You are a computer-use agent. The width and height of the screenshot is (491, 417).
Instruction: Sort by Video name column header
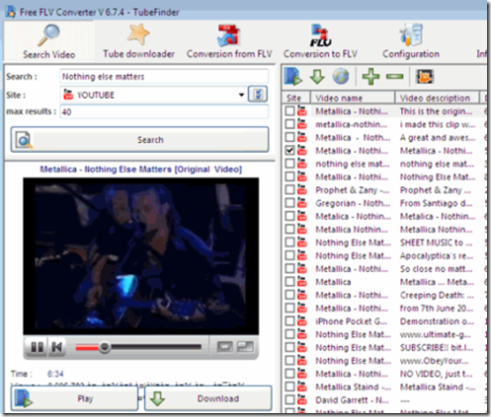click(x=352, y=98)
